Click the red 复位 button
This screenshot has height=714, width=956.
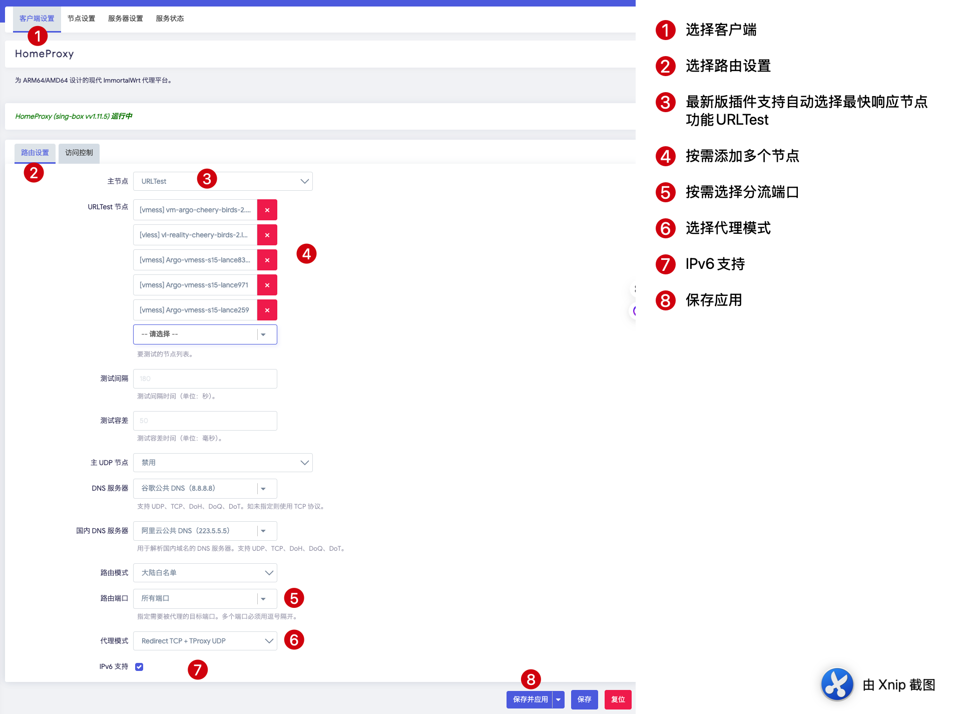click(618, 699)
